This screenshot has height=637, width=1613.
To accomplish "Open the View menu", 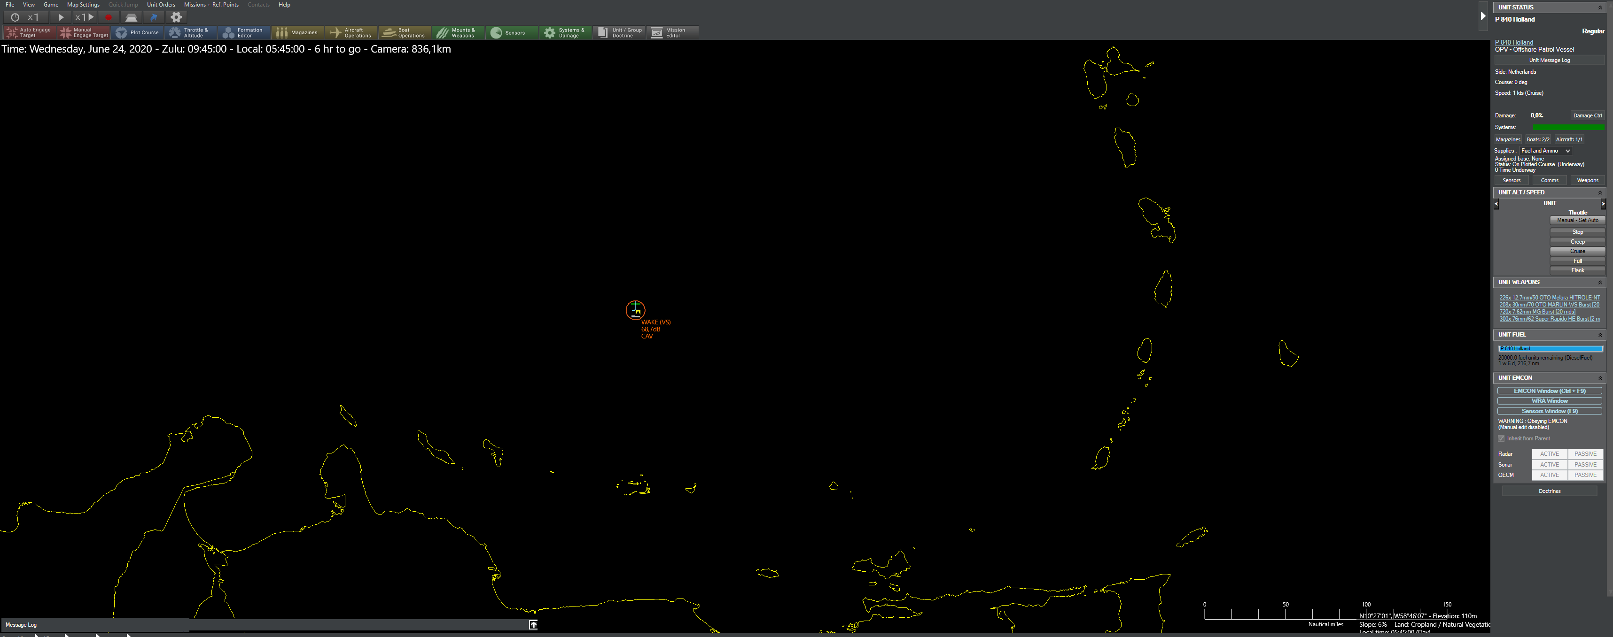I will click(29, 4).
